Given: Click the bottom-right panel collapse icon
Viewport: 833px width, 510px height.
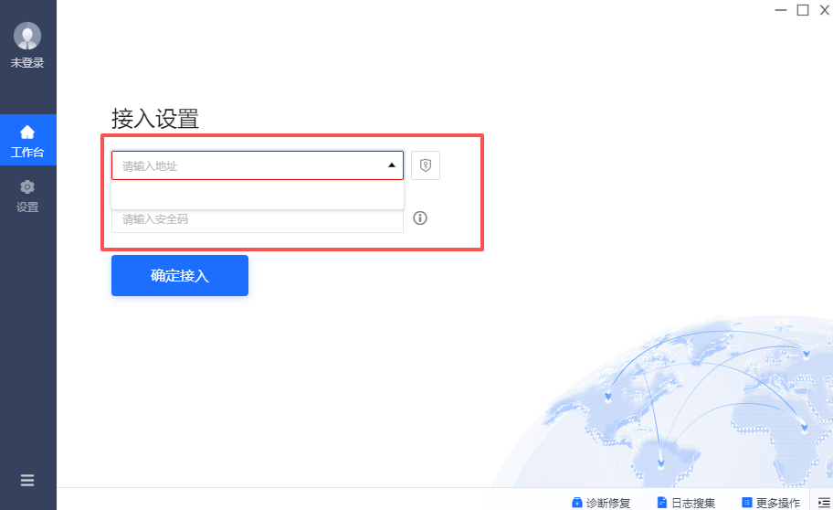Looking at the screenshot, I should 824,503.
